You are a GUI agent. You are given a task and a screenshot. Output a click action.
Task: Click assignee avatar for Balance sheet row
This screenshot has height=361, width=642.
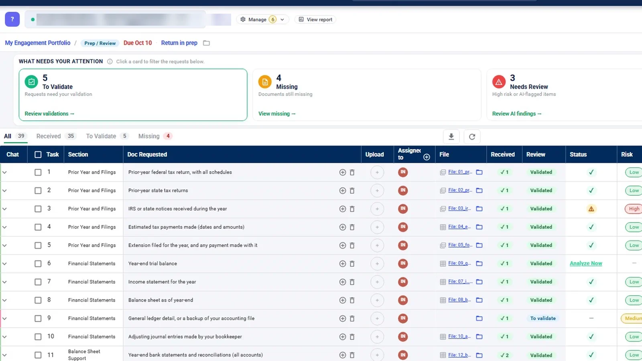403,300
